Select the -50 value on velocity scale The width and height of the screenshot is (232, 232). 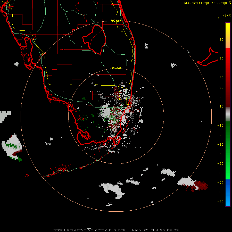pos(220,163)
